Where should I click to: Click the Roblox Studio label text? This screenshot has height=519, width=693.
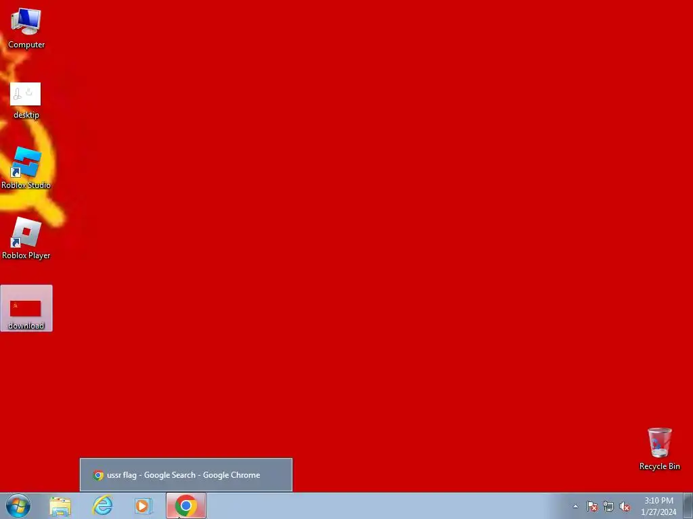click(26, 185)
